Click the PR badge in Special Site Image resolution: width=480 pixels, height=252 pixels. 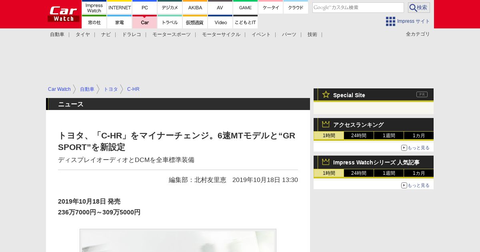pyautogui.click(x=422, y=94)
